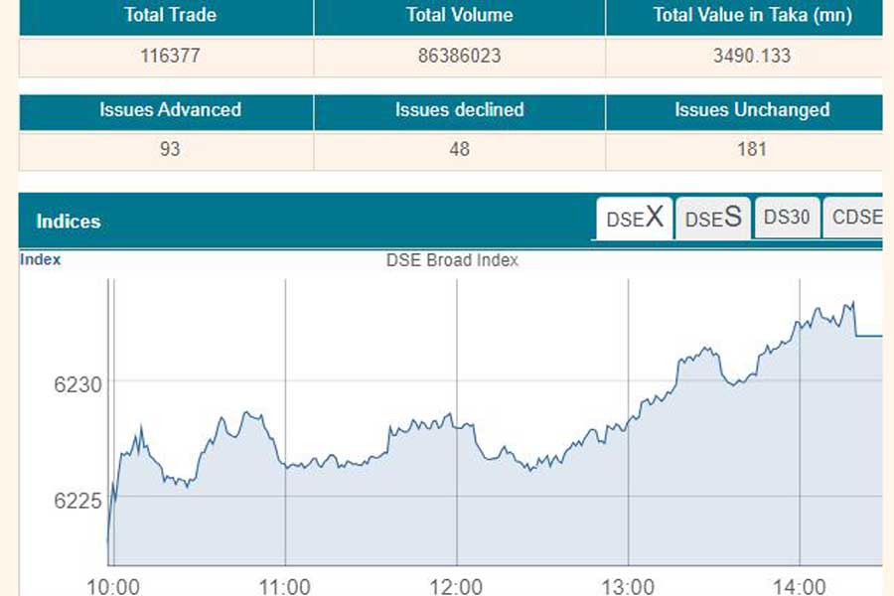This screenshot has width=894, height=596.
Task: Click the Total Volume column header
Action: (x=457, y=16)
